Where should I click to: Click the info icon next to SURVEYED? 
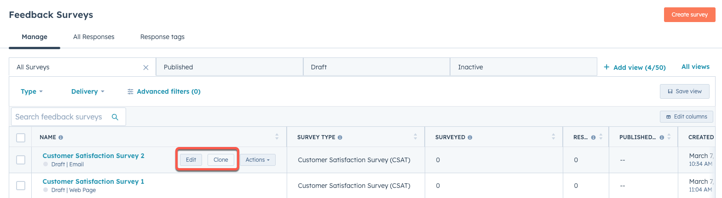[470, 137]
